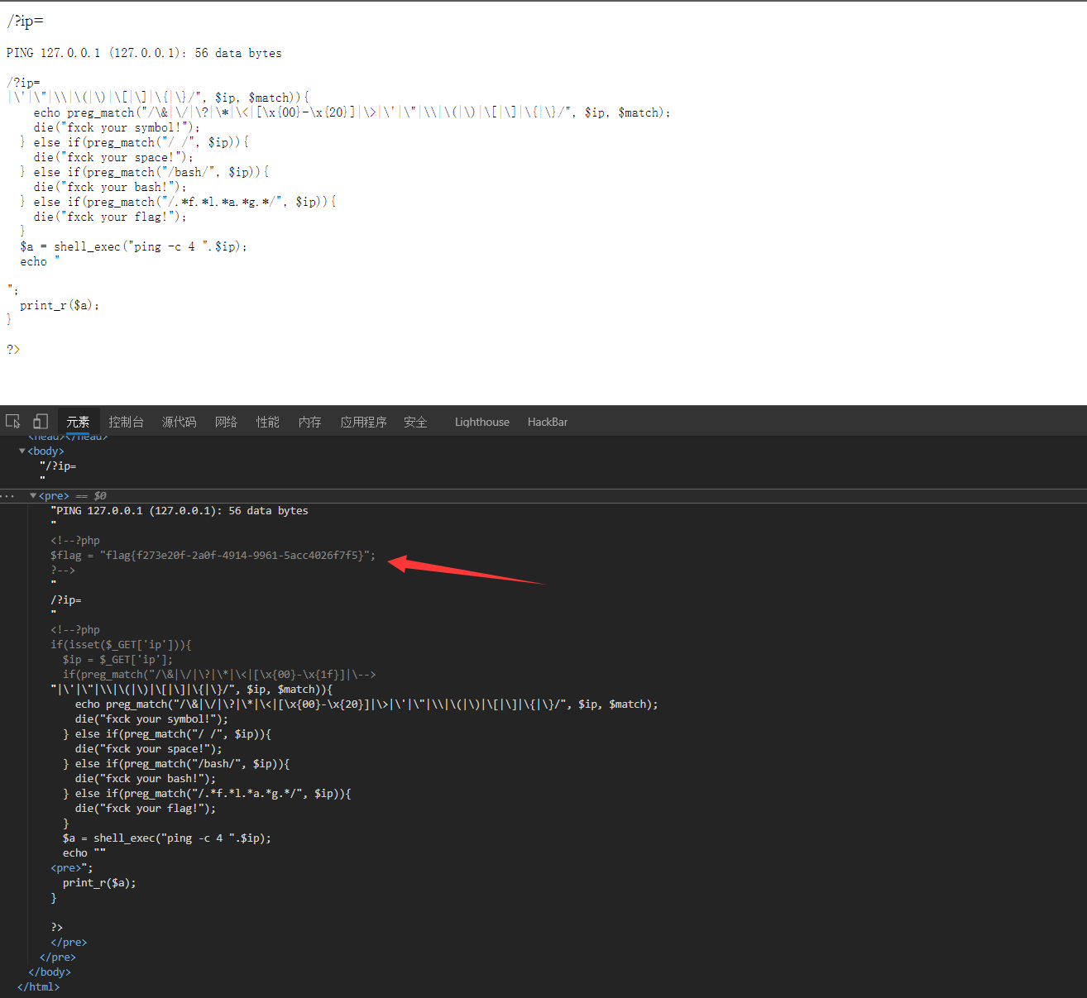Screen dimensions: 1087x998
Task: Open the HackBar panel
Action: (x=547, y=422)
